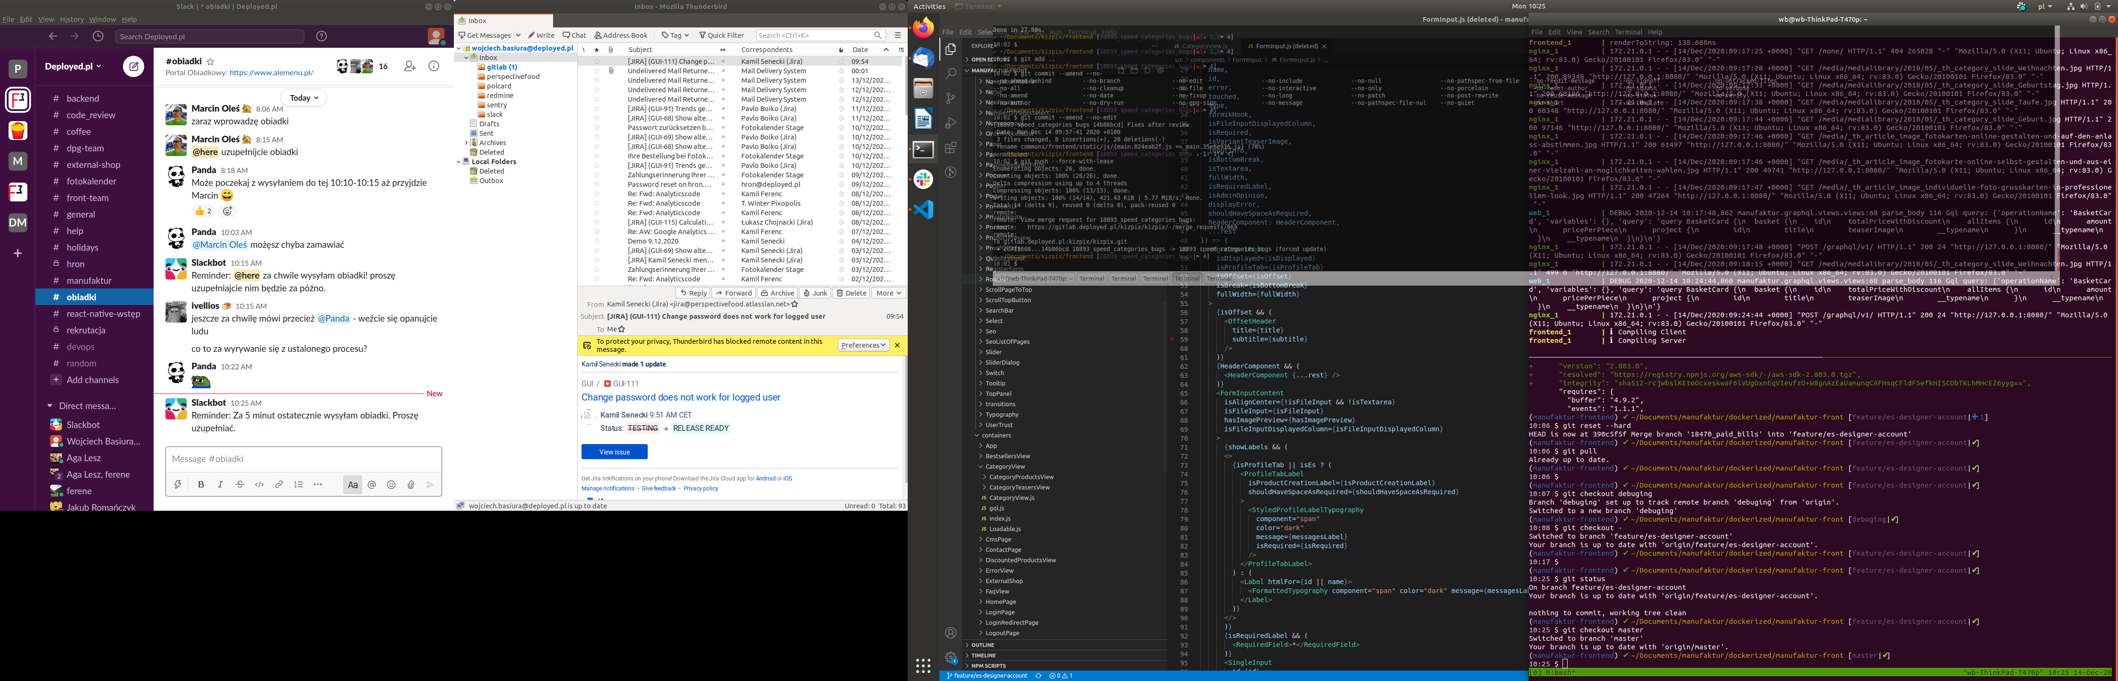The height and width of the screenshot is (681, 2118).
Task: Click Thunderbird Write button
Action: click(x=542, y=35)
